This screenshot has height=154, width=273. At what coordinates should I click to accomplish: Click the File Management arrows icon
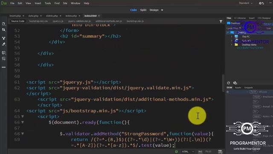[x=3, y=30]
